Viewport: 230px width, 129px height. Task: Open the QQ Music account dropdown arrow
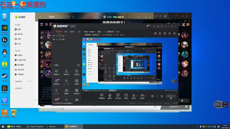[x=126, y=17]
